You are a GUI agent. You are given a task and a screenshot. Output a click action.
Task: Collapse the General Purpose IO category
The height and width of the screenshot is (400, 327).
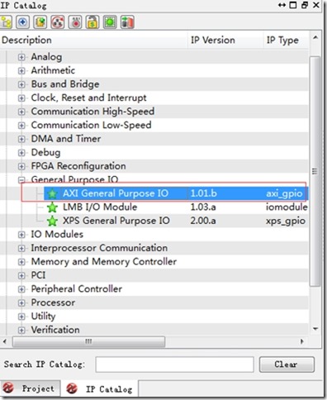tap(21, 180)
